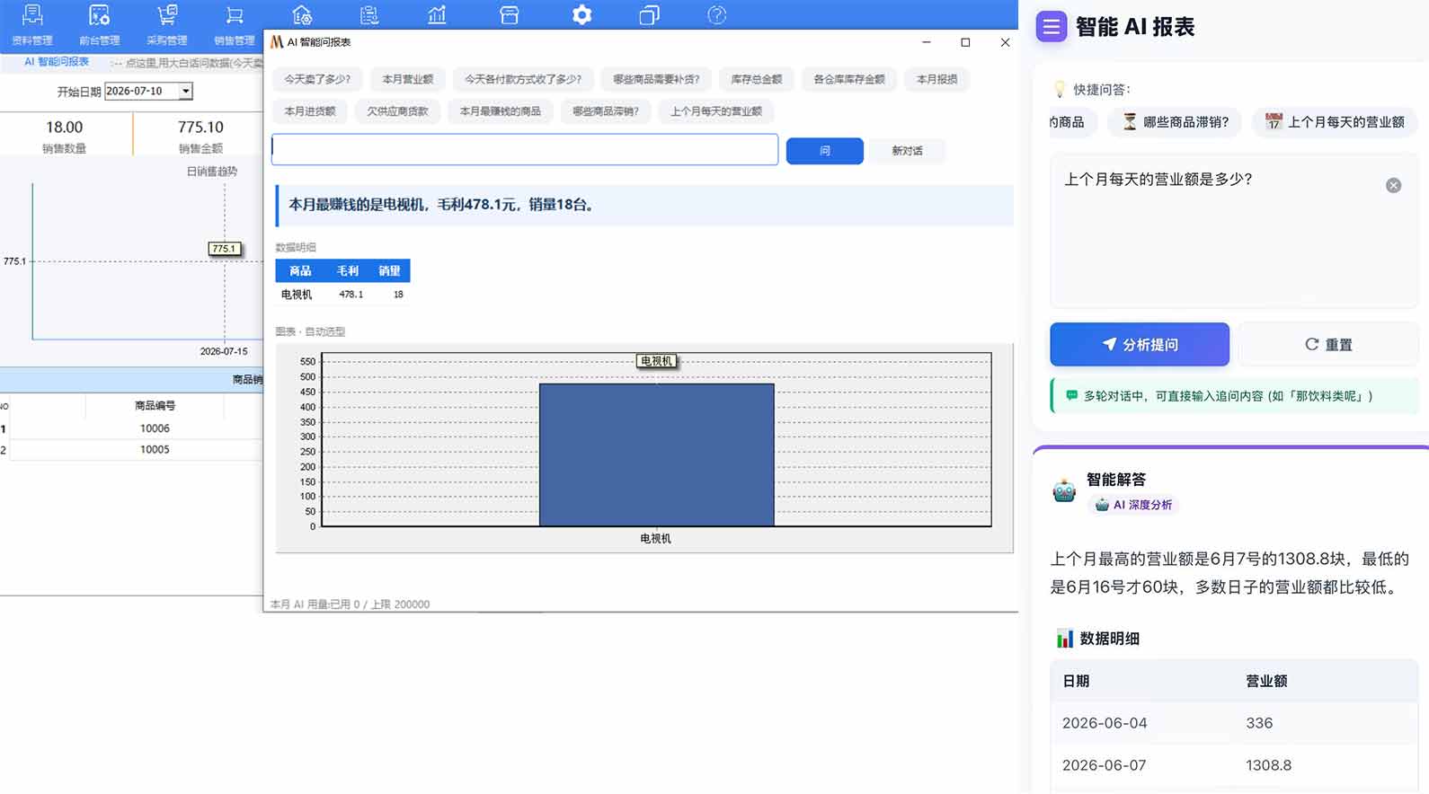Open the checklist document toolbar icon
Viewport: 1429px width, 794px height.
click(369, 15)
